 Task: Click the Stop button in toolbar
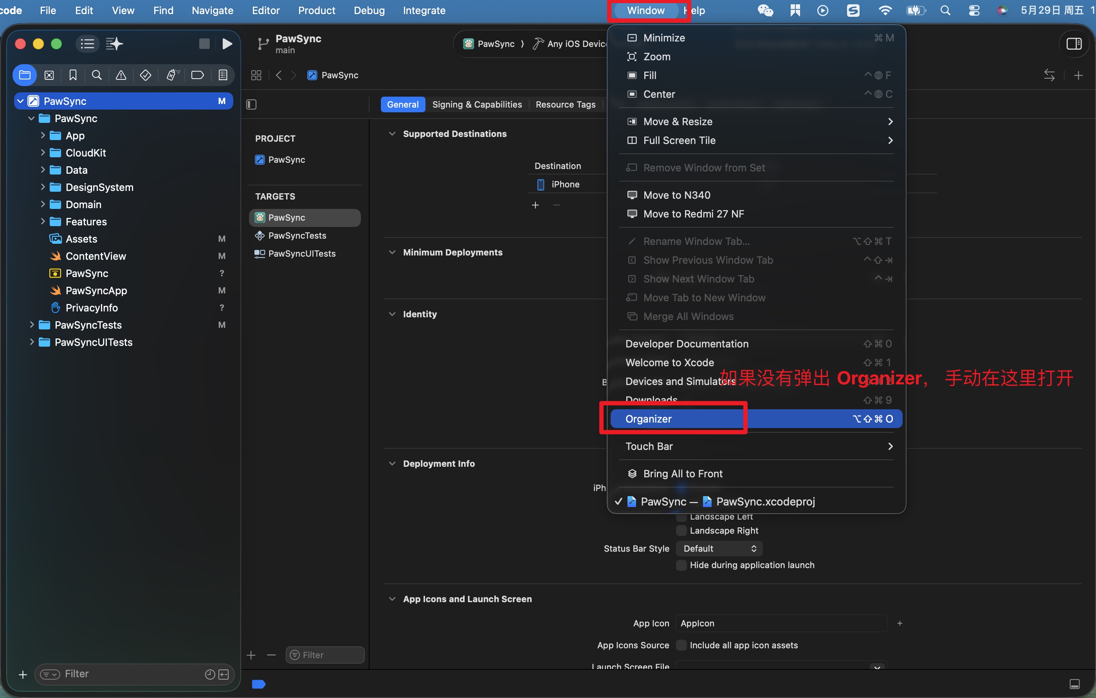(204, 44)
